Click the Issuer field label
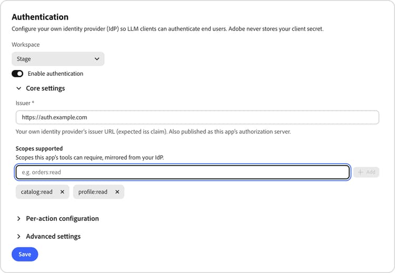Image resolution: width=395 pixels, height=273 pixels. coord(25,103)
